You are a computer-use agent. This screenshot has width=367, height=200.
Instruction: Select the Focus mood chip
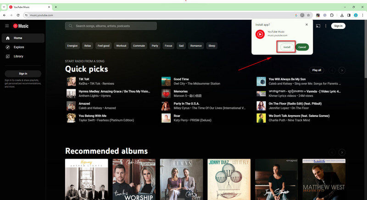tap(168, 46)
